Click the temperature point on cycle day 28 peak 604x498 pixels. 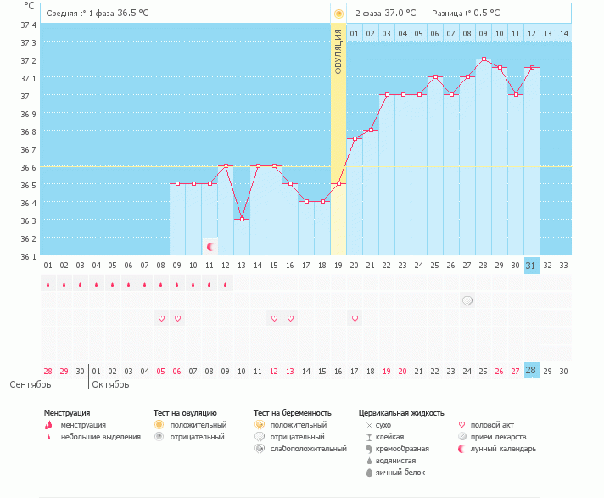coord(484,59)
